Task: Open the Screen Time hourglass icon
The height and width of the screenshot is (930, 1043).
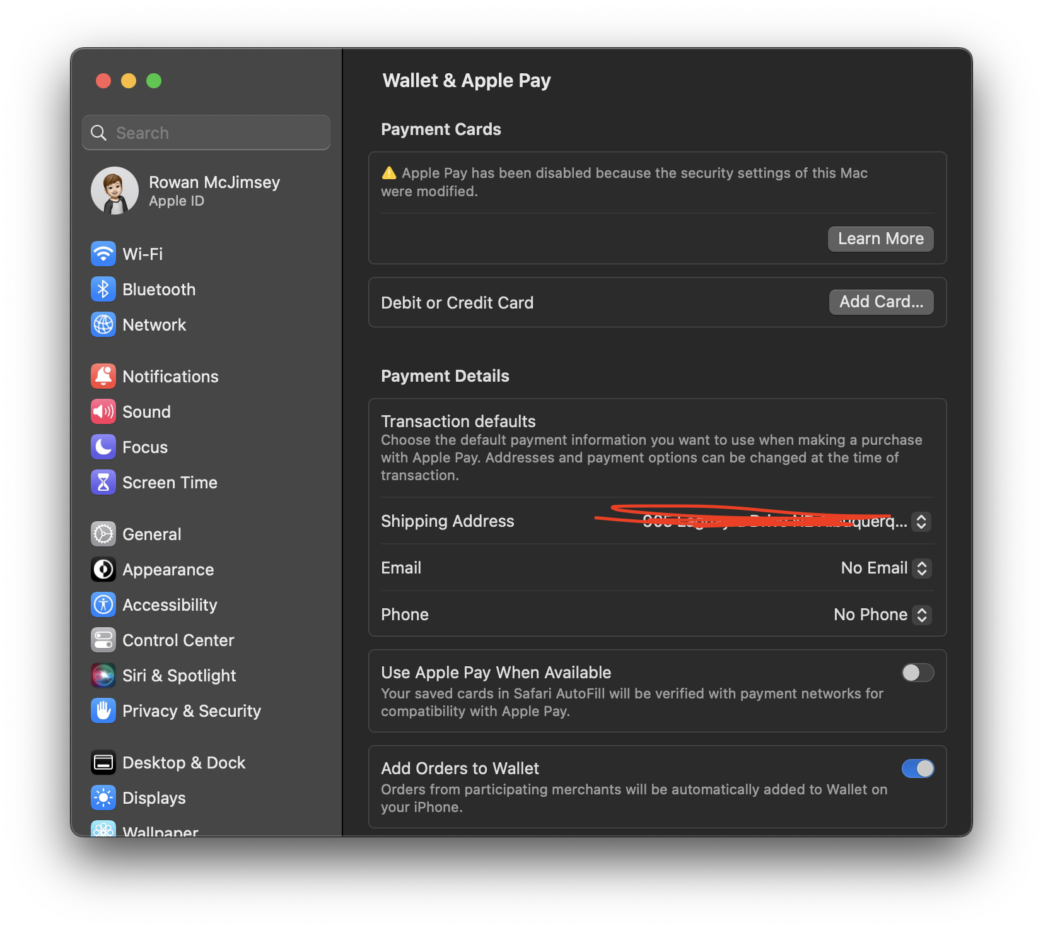Action: click(x=103, y=483)
